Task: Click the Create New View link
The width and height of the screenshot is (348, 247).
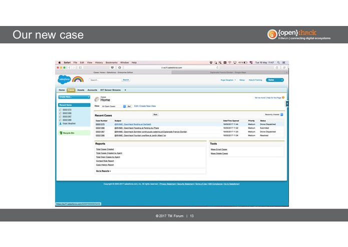Action: click(x=148, y=106)
